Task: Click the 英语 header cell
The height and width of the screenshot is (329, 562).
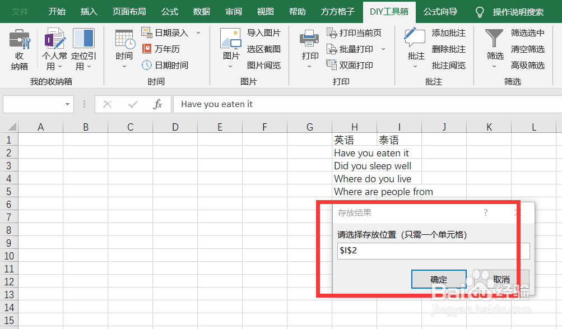Action: 355,140
